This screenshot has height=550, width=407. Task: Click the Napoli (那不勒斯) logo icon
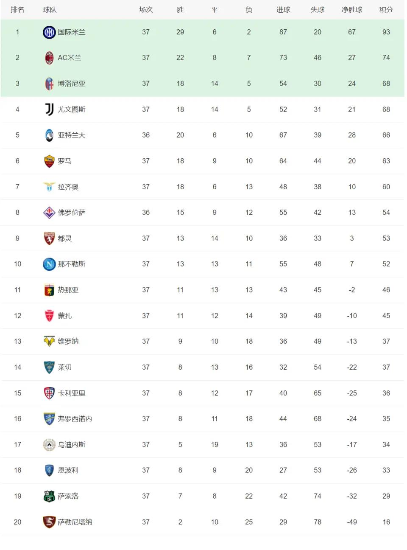pos(49,264)
